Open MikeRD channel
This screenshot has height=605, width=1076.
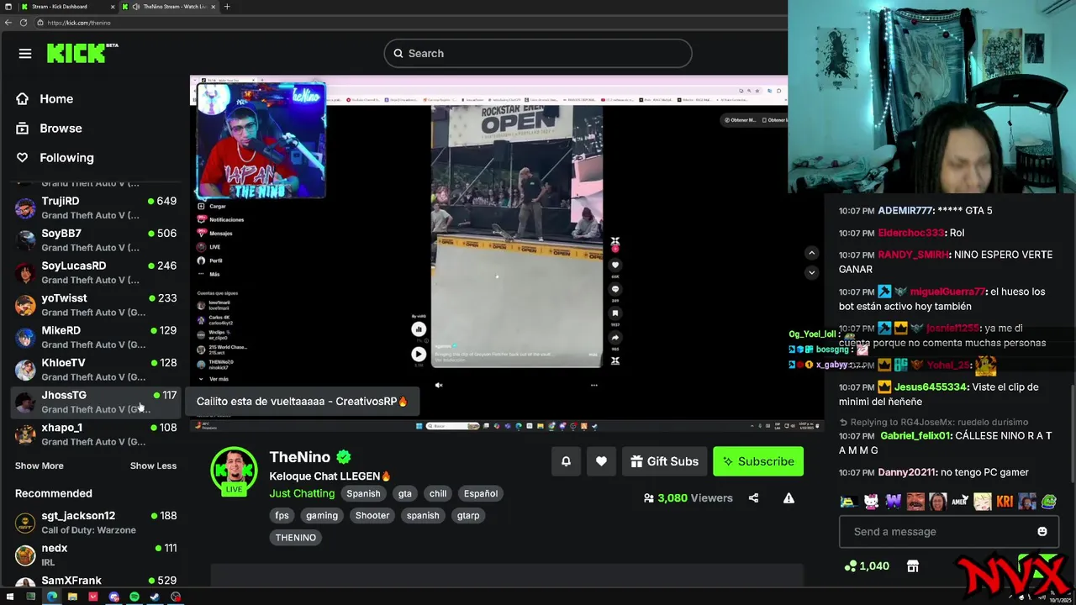[96, 337]
